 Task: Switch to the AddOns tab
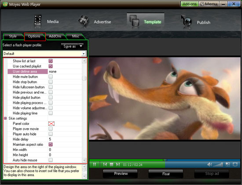coord(55,36)
